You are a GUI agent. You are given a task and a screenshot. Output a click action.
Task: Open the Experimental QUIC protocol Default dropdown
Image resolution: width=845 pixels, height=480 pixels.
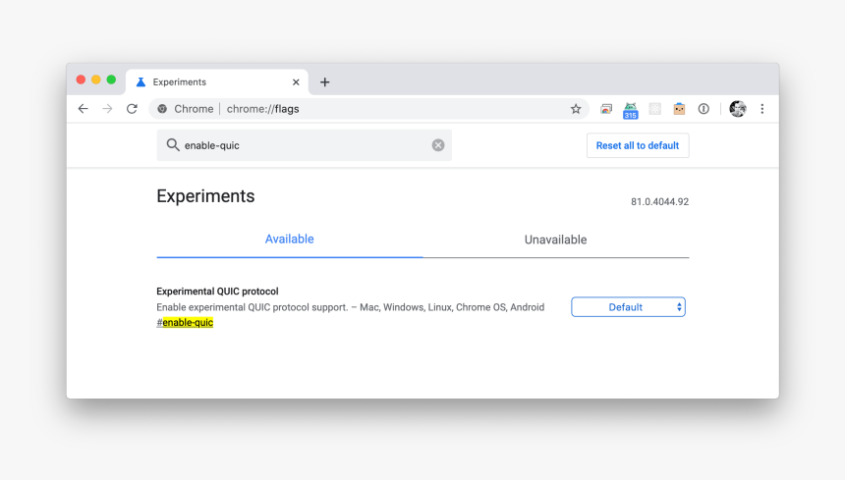pyautogui.click(x=628, y=307)
